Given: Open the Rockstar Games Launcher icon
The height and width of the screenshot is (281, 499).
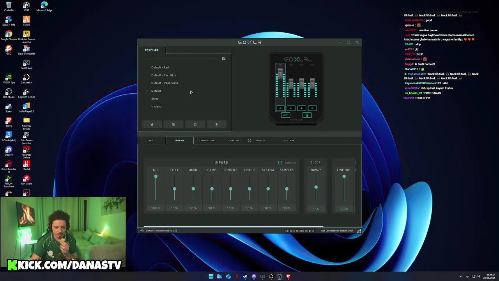Looking at the screenshot, I should tap(27, 37).
